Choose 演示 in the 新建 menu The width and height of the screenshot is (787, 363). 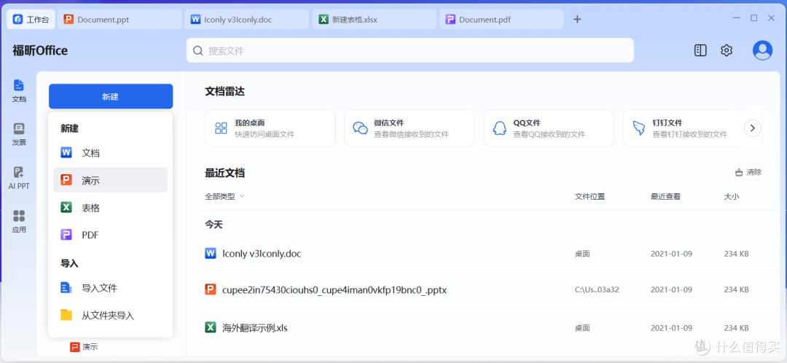[111, 180]
